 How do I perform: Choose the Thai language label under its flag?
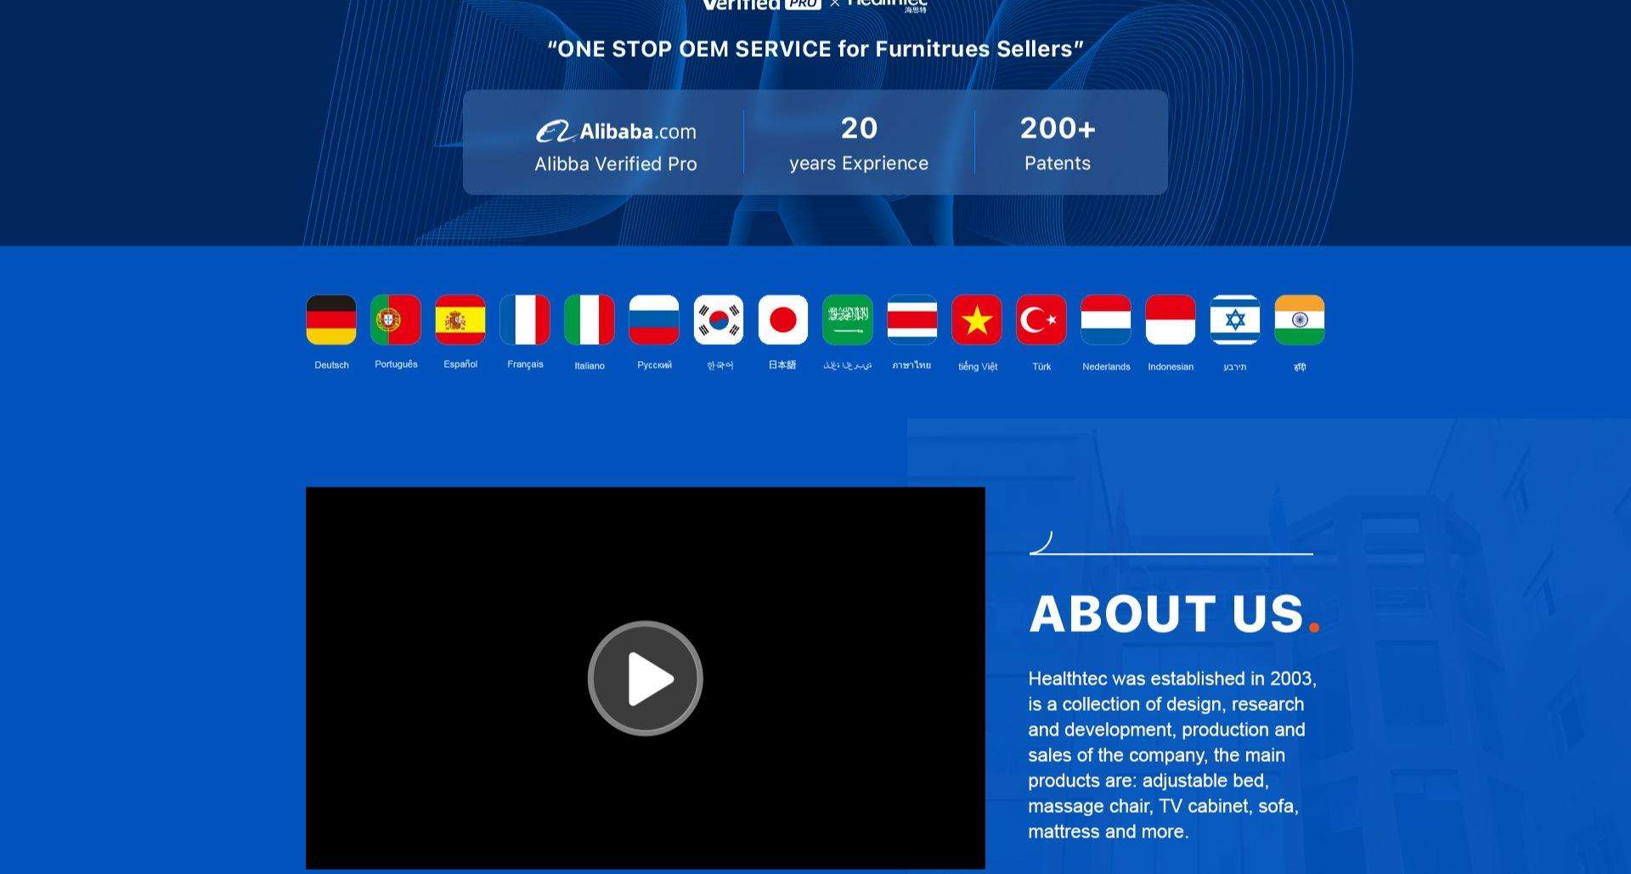(x=911, y=365)
